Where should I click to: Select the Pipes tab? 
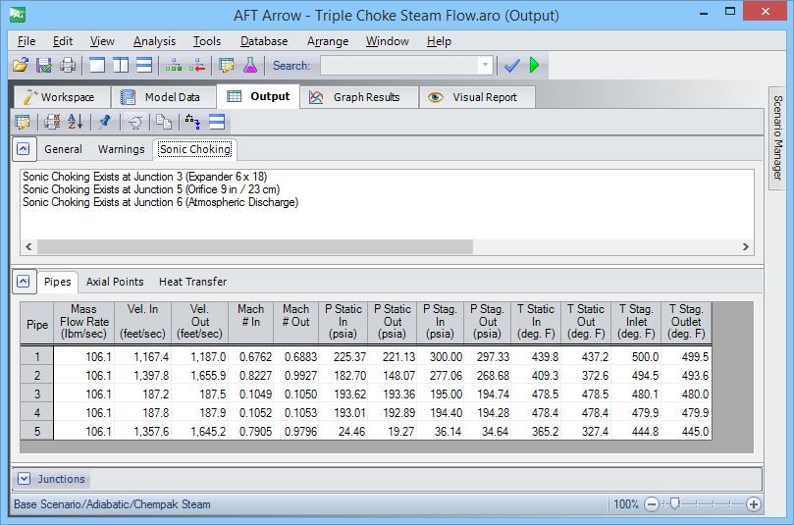(57, 282)
